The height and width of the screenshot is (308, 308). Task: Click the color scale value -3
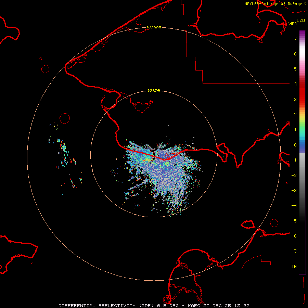click(x=294, y=191)
